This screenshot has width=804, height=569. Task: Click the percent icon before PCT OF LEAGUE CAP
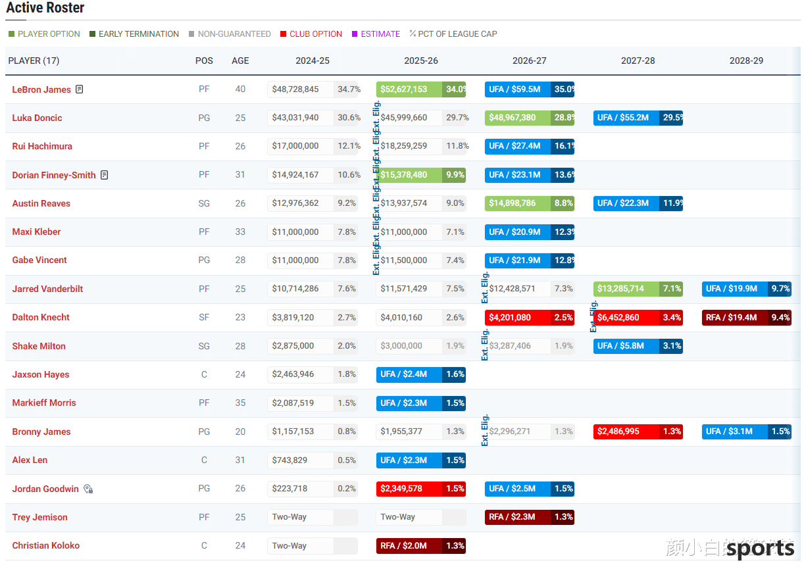coord(413,34)
